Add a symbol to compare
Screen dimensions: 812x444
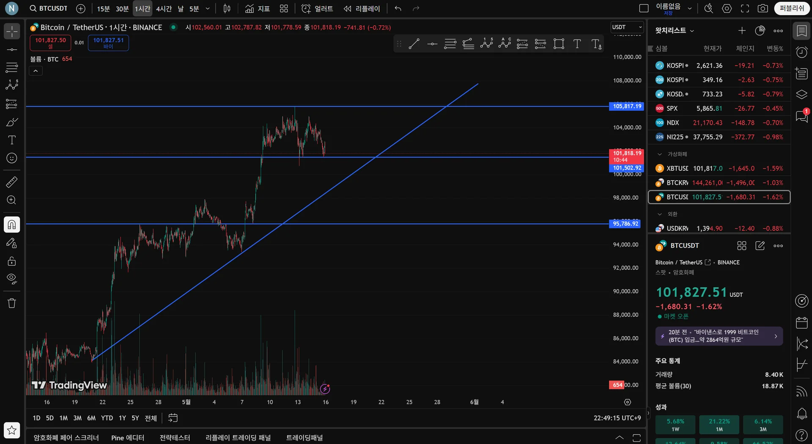(81, 8)
